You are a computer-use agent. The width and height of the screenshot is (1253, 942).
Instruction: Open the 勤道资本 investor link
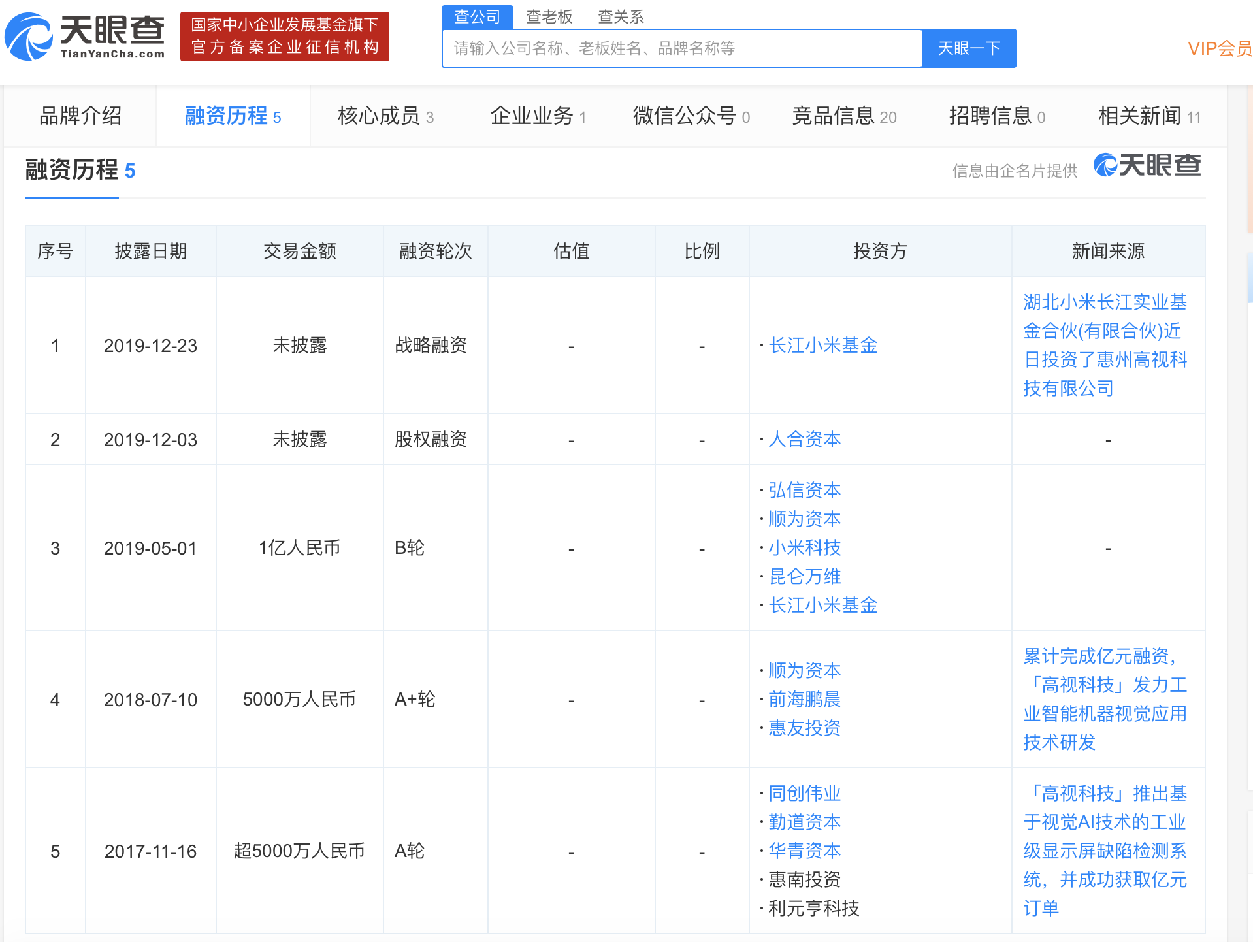804,822
